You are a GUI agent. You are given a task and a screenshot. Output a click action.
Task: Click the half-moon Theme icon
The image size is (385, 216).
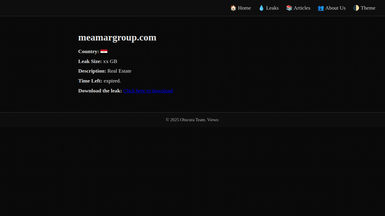356,8
